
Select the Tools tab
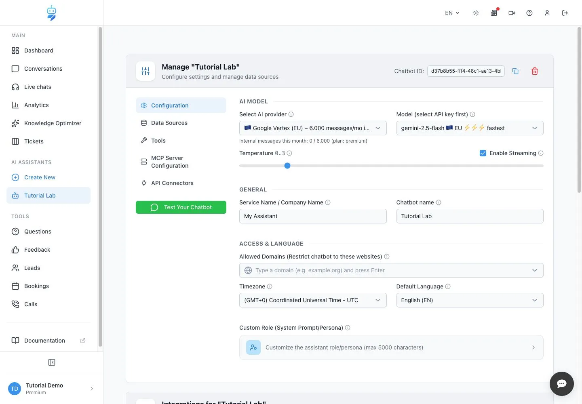coord(181,141)
